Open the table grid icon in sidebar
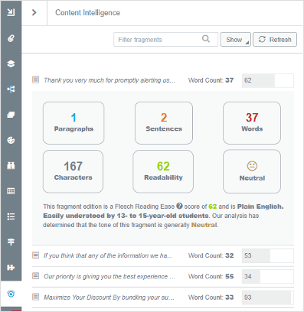Screen dimensions: 304x312 pos(11,191)
